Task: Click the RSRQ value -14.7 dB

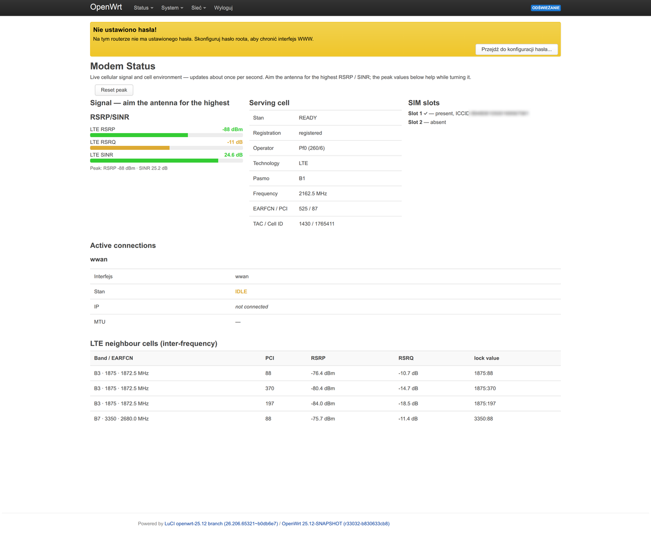Action: (x=408, y=389)
